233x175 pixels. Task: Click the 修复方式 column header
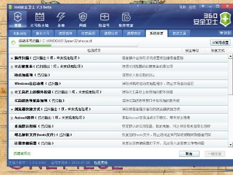[x=218, y=51]
